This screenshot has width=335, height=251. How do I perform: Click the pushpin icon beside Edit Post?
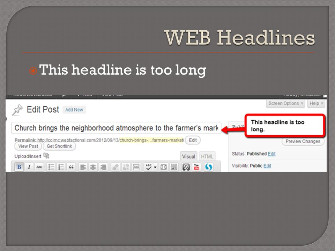coord(17,110)
